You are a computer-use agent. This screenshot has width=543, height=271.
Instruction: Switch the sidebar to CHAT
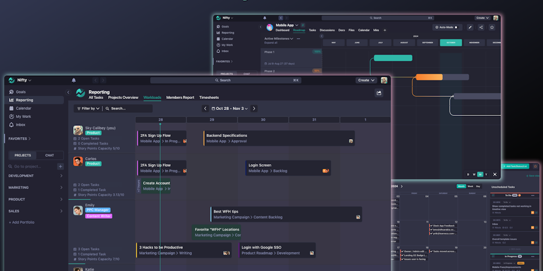pyautogui.click(x=49, y=156)
